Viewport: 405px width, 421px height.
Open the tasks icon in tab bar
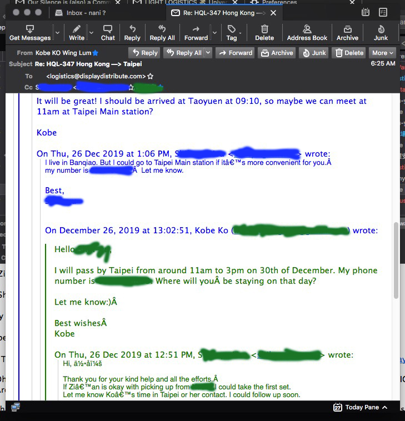point(383,12)
